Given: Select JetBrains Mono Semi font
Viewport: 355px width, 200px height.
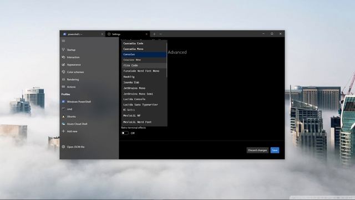Looking at the screenshot, I should click(144, 94).
